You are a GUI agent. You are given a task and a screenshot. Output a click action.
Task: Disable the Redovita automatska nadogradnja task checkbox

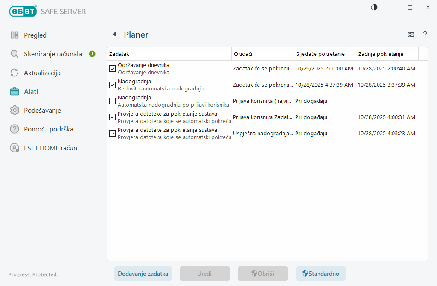(x=113, y=85)
